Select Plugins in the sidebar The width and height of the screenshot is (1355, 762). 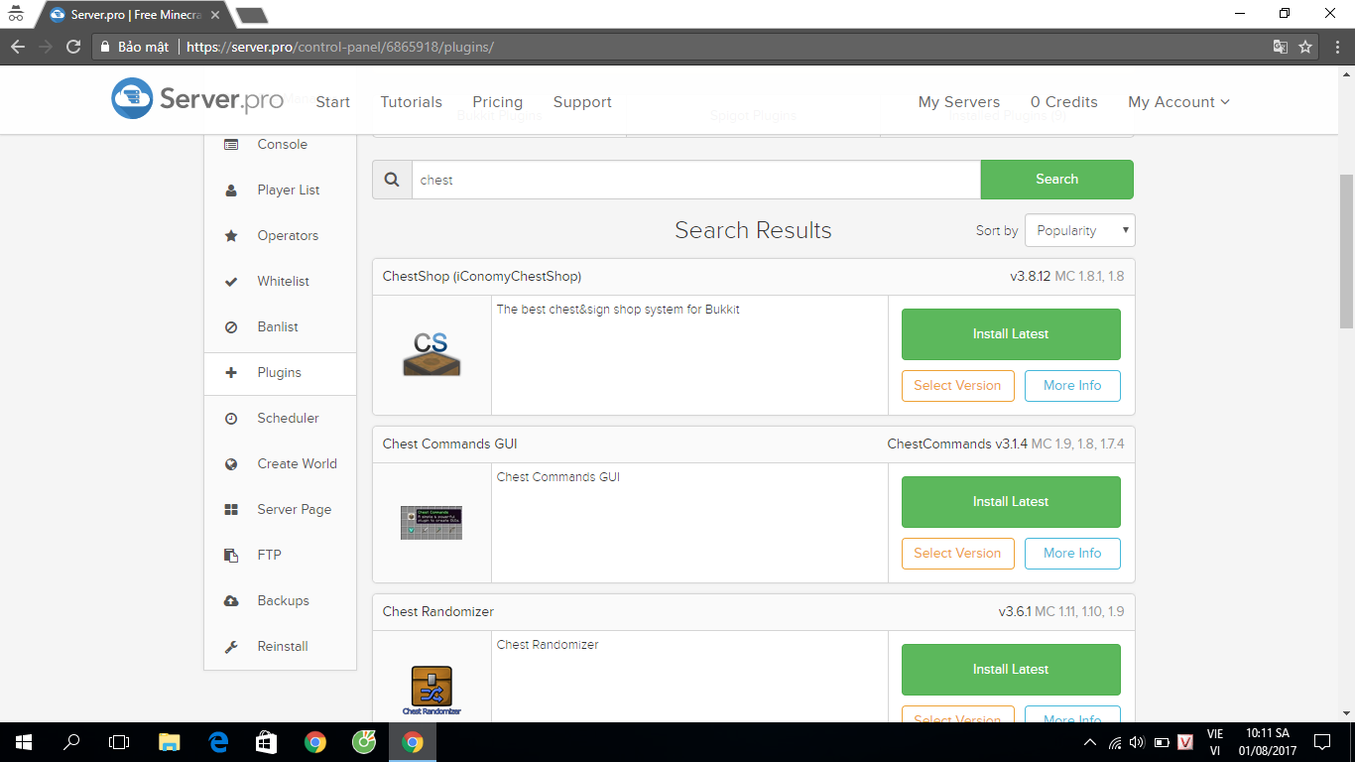pyautogui.click(x=280, y=373)
